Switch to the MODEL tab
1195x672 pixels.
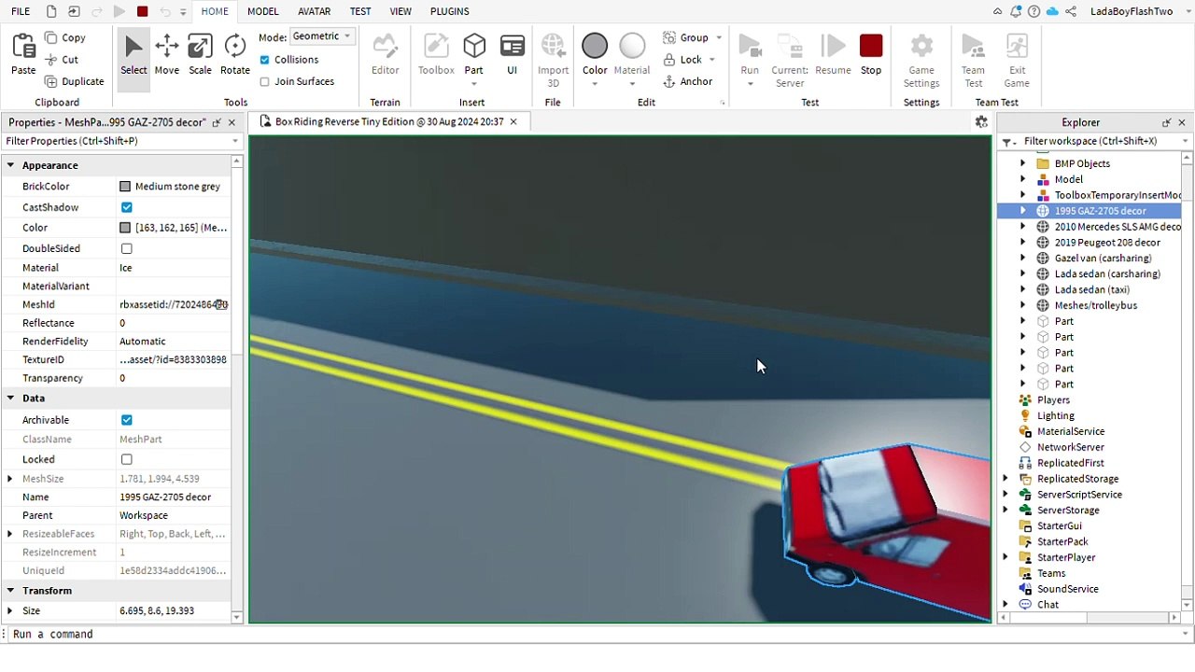pyautogui.click(x=262, y=11)
